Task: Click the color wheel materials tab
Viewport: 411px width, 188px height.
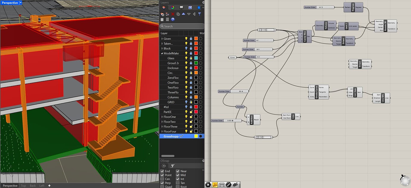Action: [172, 7]
